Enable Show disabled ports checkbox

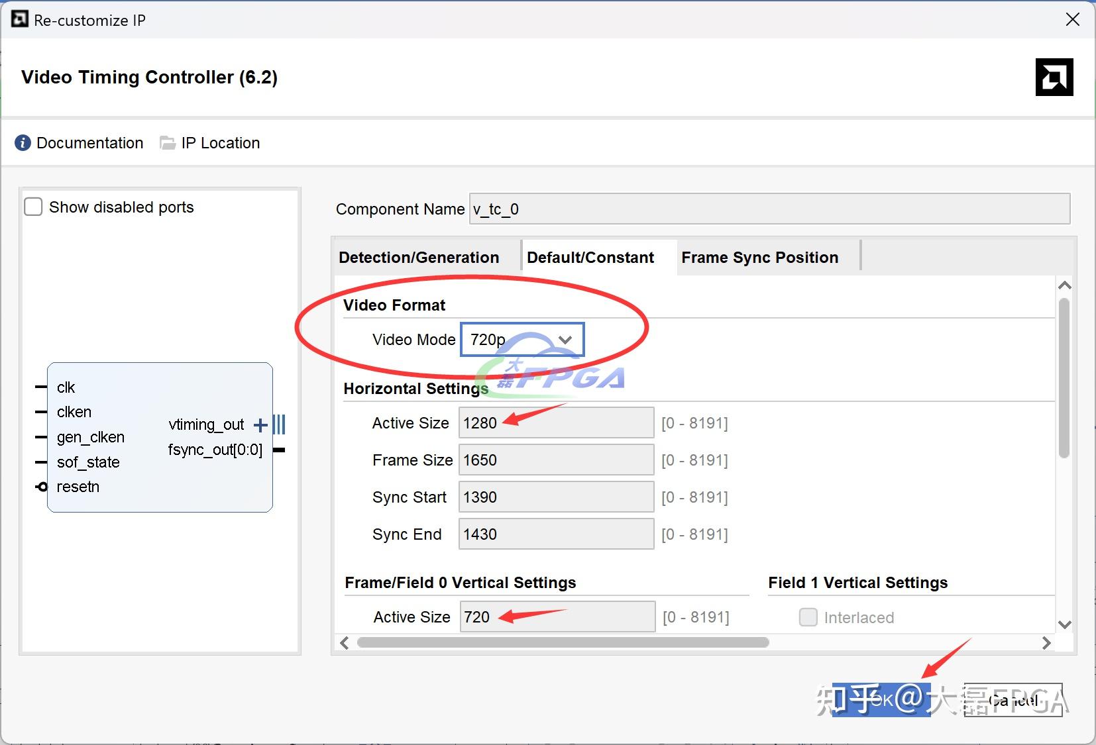tap(33, 207)
